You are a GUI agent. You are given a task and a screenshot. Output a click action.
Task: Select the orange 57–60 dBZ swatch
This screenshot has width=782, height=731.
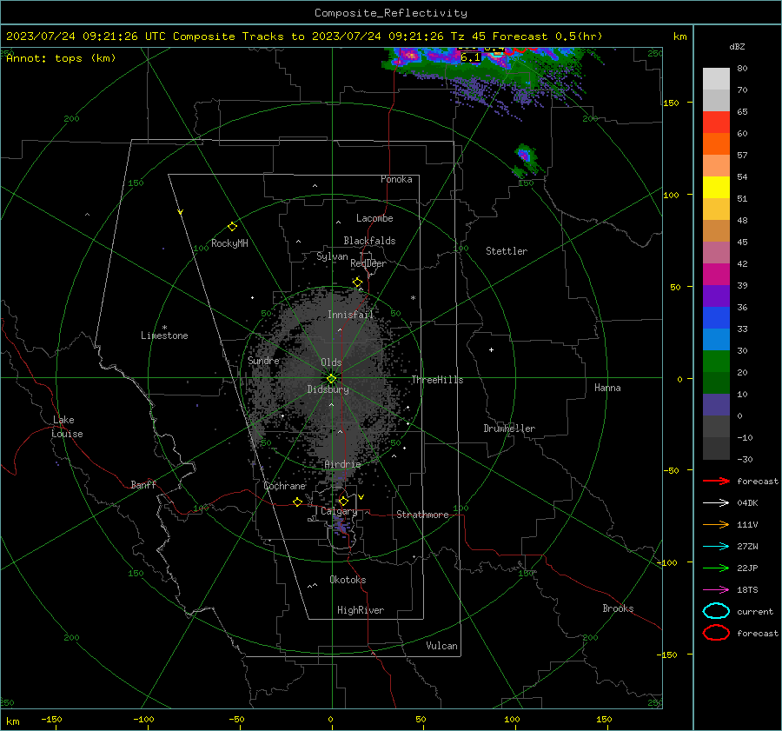coord(716,144)
